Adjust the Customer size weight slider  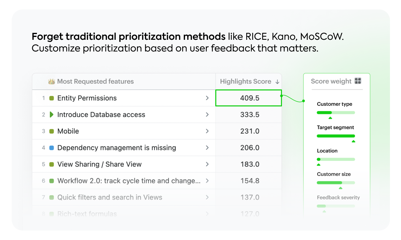336,183
